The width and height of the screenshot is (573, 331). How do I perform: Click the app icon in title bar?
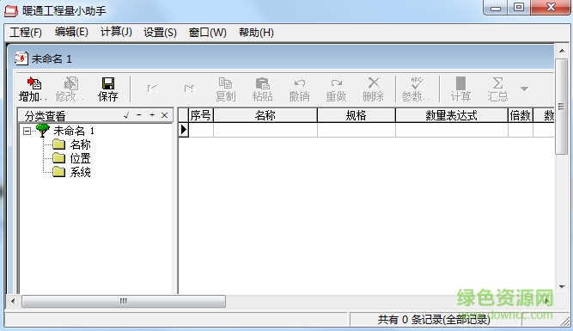[x=11, y=10]
